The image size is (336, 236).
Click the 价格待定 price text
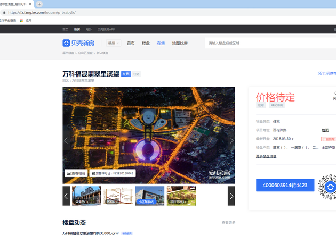tap(275, 97)
